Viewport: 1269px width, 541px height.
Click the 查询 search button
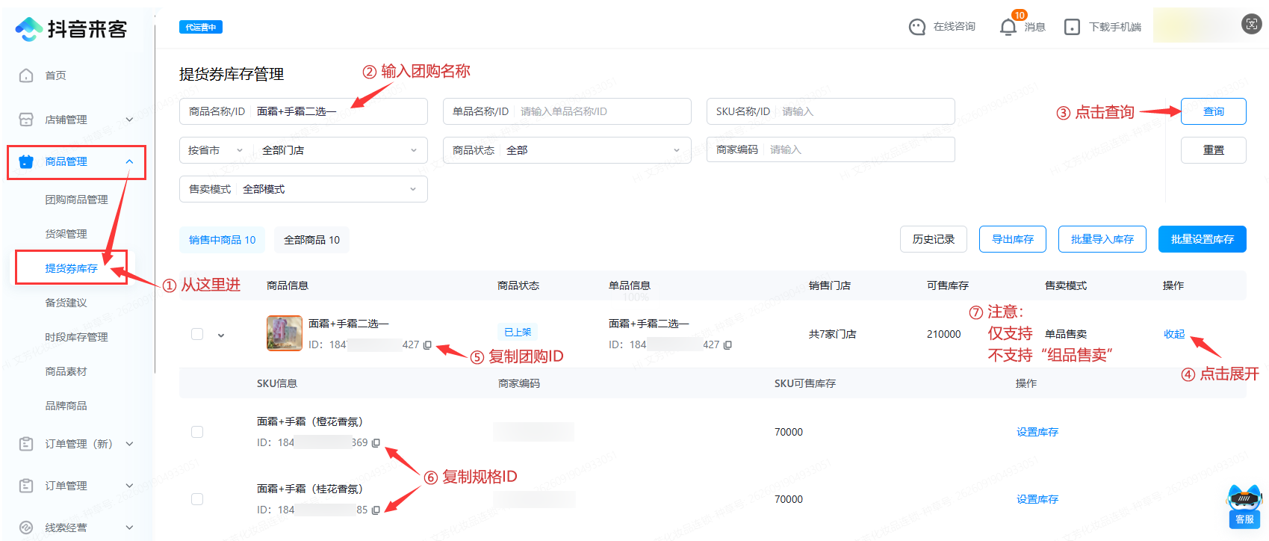click(1213, 111)
